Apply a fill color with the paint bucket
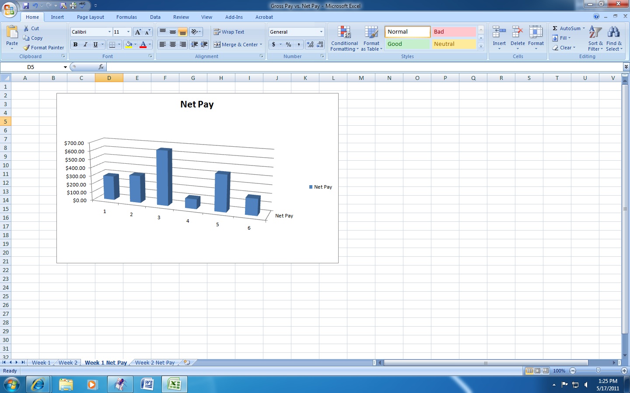Image resolution: width=630 pixels, height=393 pixels. 129,44
